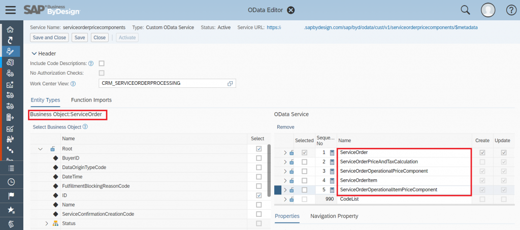The image size is (520, 230).
Task: Click help icon beside Select Business Object
Action: [x=85, y=126]
